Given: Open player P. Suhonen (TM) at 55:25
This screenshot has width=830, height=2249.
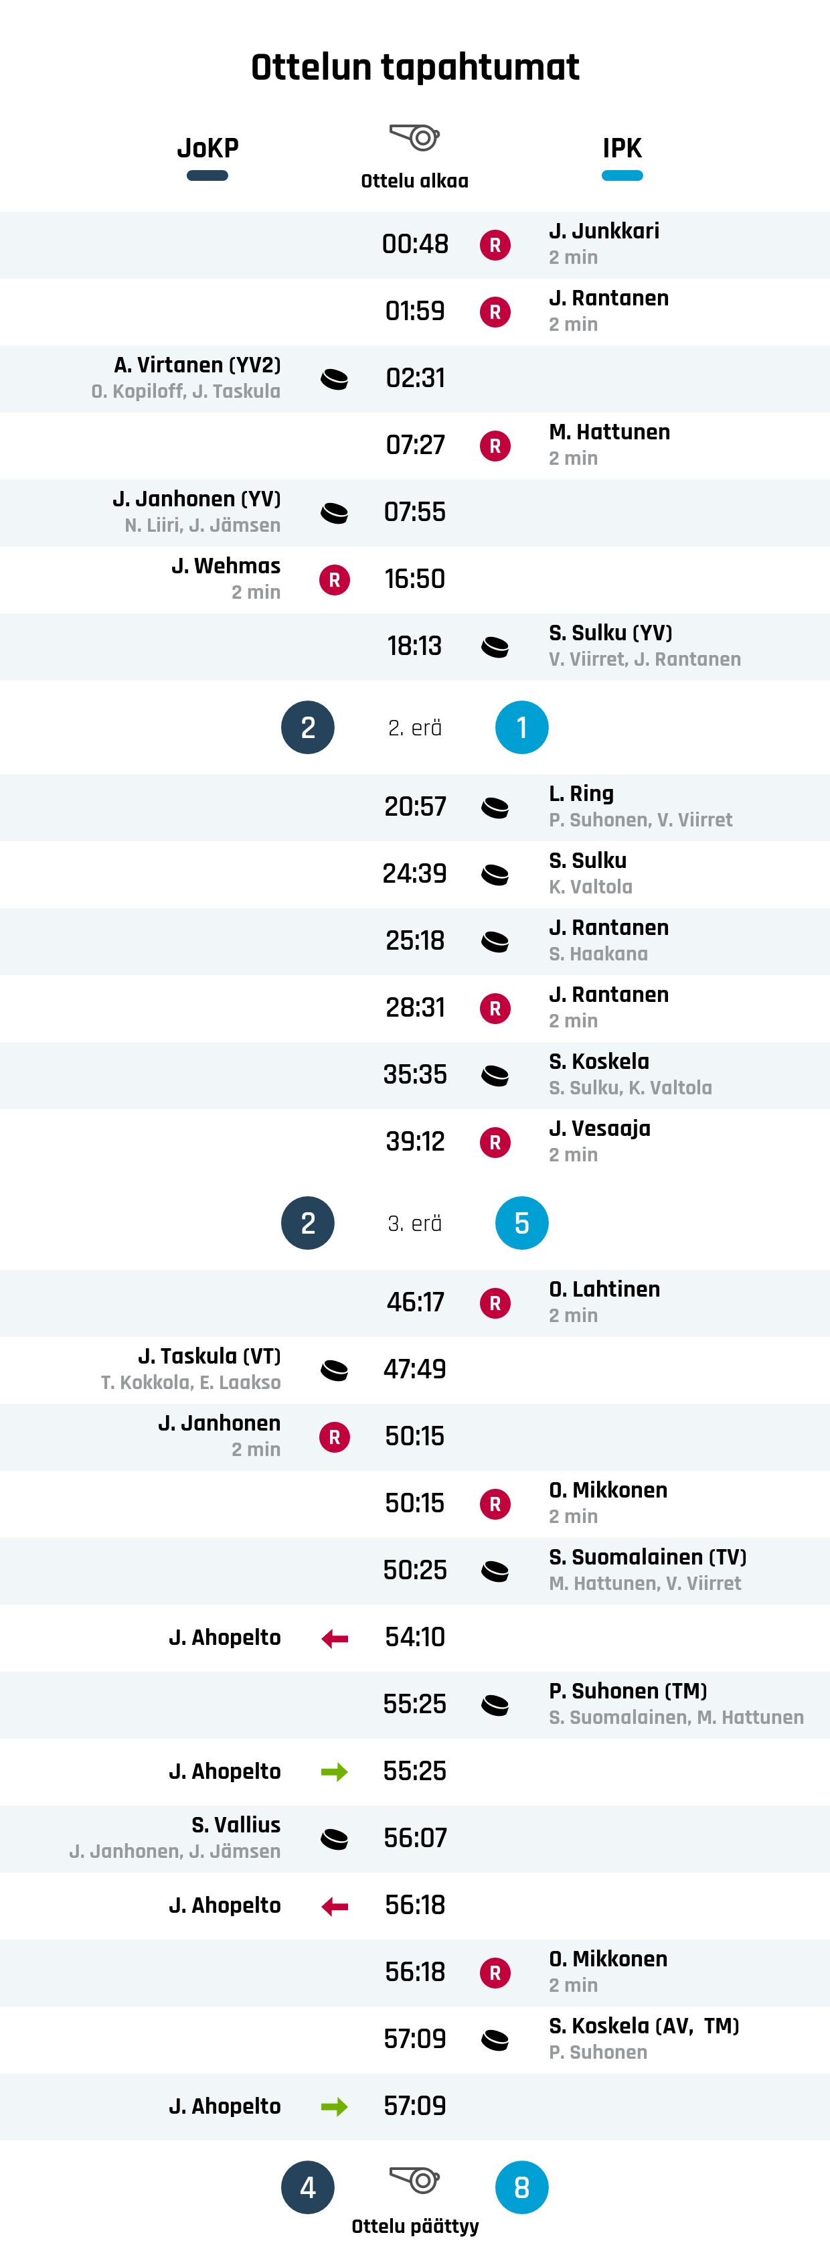Looking at the screenshot, I should [627, 1691].
